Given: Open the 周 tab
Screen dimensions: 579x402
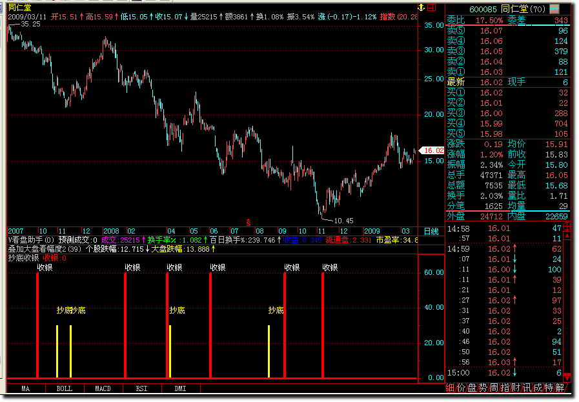Looking at the screenshot, I should tap(494, 388).
